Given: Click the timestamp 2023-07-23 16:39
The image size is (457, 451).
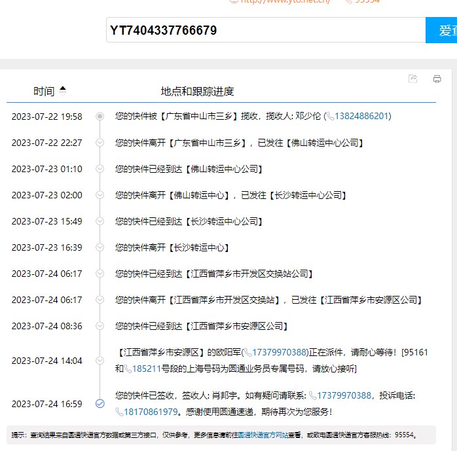Looking at the screenshot, I should (47, 247).
